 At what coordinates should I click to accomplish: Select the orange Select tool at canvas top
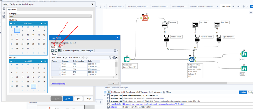(145, 18)
